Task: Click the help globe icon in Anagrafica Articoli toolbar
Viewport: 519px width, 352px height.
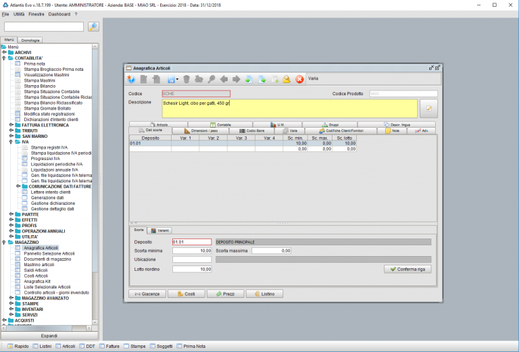Action: tap(131, 79)
